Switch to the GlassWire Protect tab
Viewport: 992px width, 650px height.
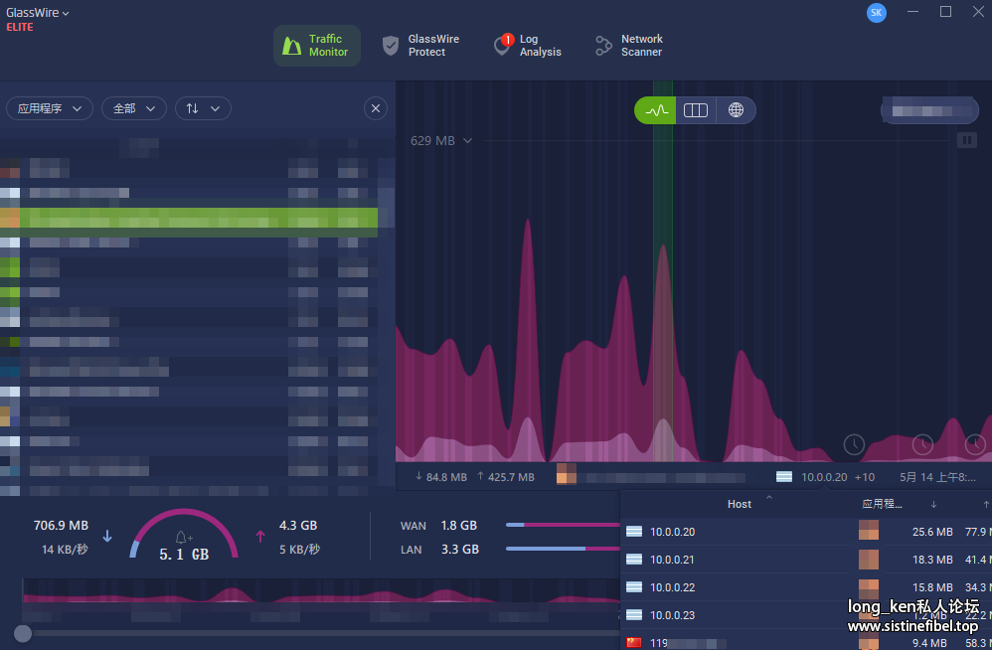point(420,46)
